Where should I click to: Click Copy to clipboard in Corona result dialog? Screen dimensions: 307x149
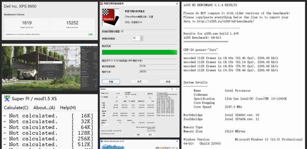(50, 72)
